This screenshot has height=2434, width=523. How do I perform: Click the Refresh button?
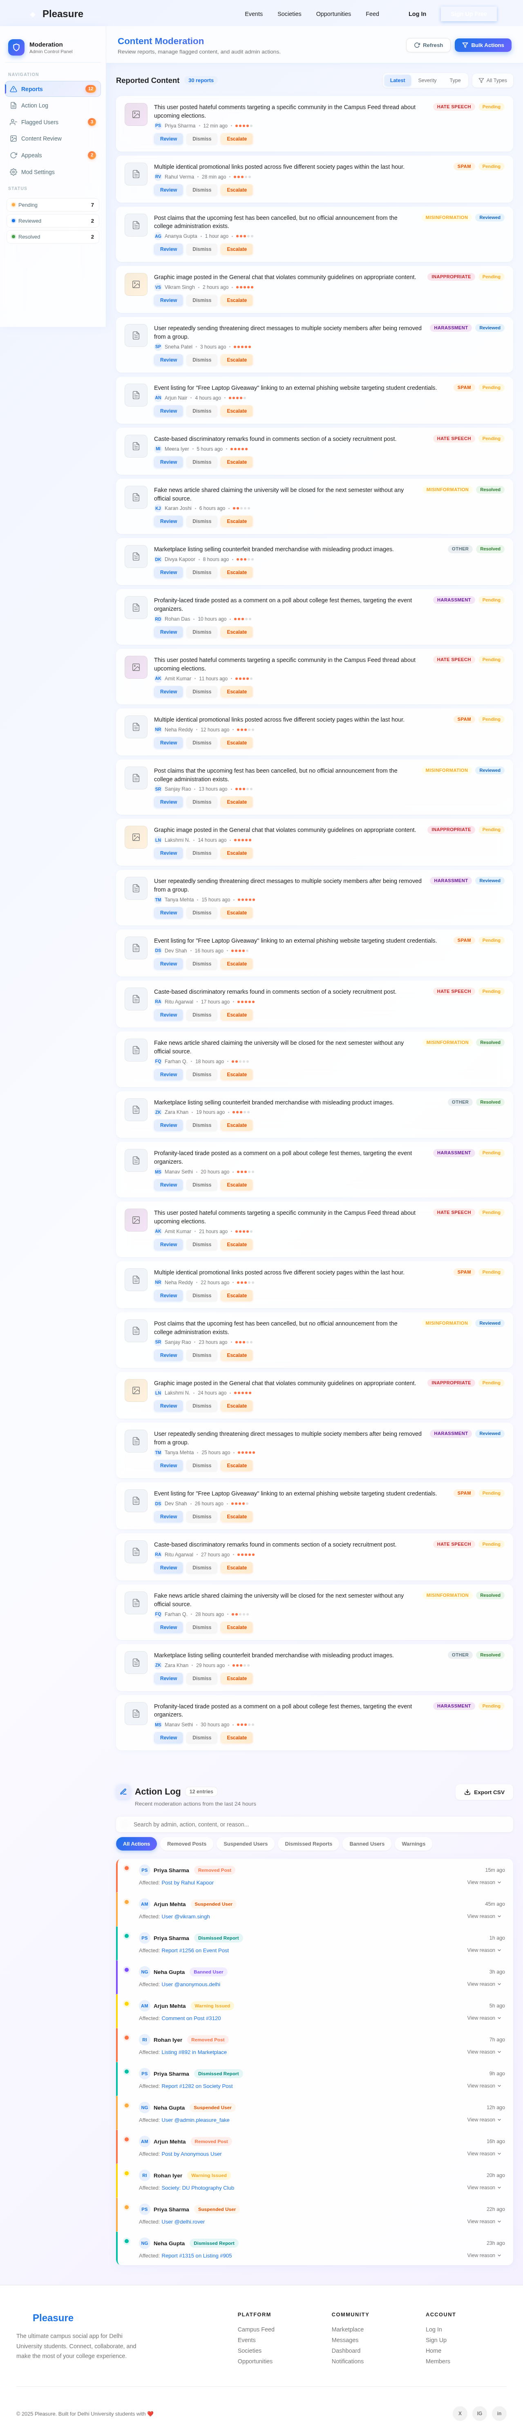pyautogui.click(x=428, y=45)
